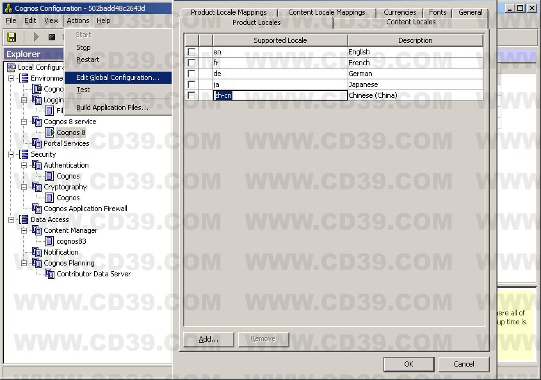
Task: Collapse the Cognos Planning tree node
Action: [x=24, y=263]
